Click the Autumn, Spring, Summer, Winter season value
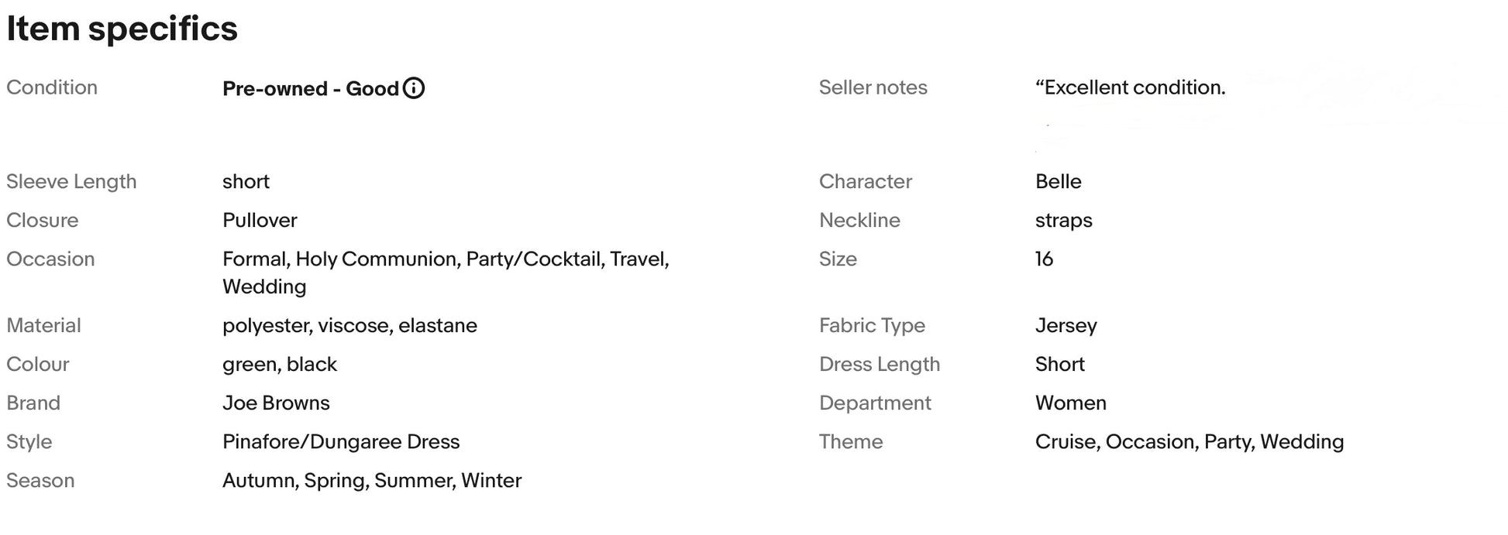1508x535 pixels. [372, 480]
